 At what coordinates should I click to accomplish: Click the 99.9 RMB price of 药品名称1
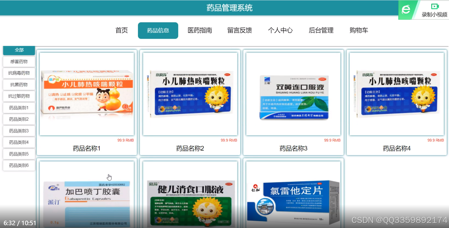pyautogui.click(x=126, y=140)
